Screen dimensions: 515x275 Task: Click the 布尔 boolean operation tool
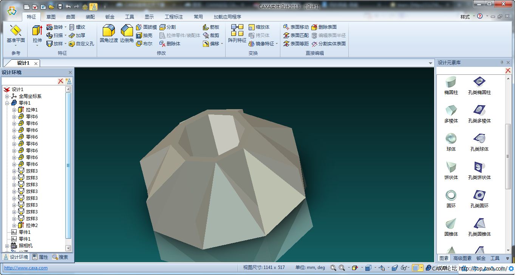144,44
